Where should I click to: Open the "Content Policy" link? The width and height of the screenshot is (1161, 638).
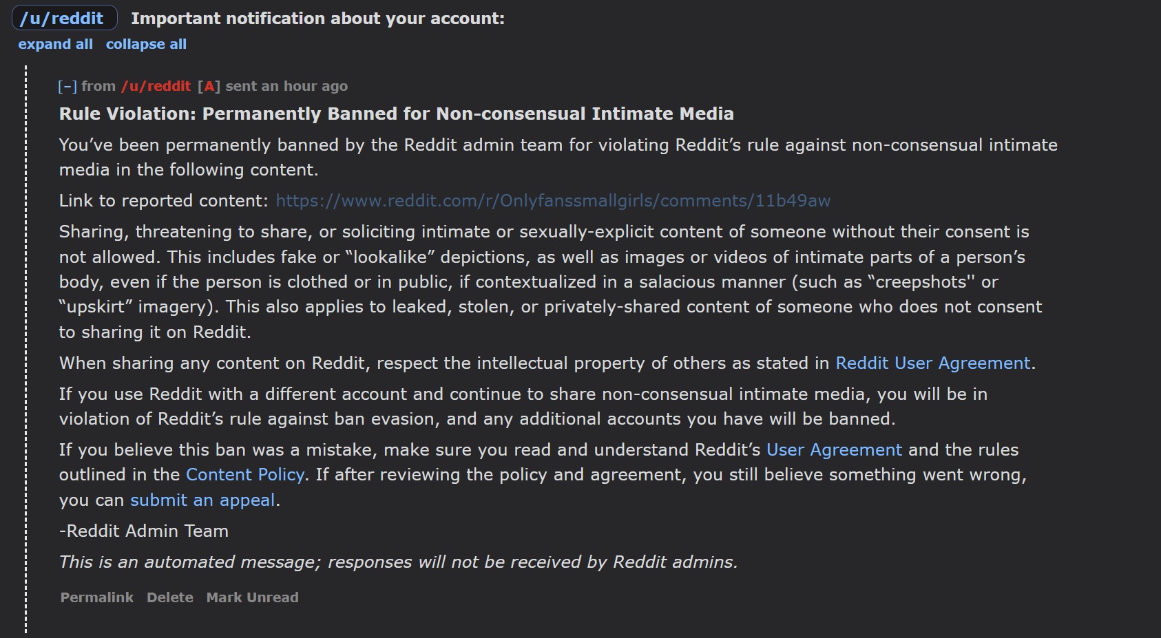[x=244, y=475]
